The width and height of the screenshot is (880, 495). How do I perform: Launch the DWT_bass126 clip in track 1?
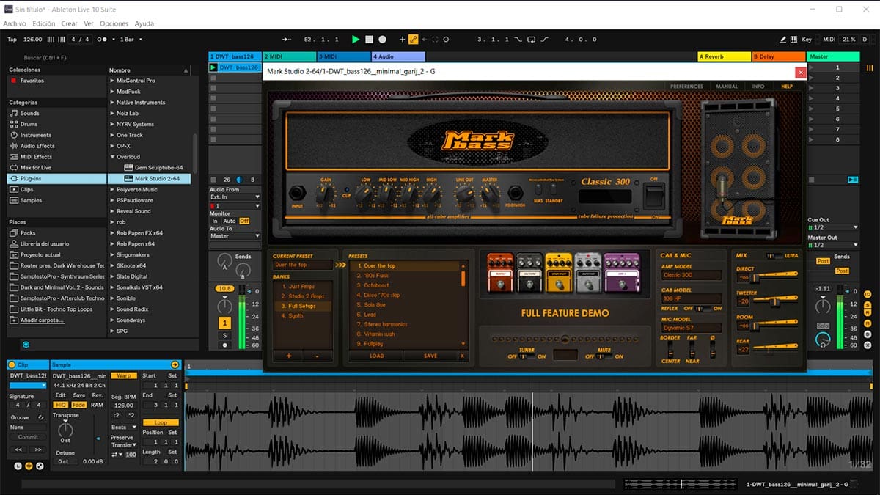[213, 67]
